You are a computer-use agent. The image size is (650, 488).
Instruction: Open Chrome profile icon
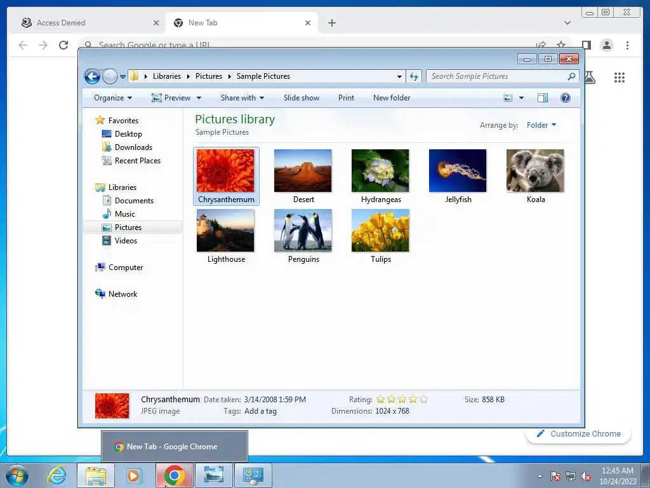pyautogui.click(x=607, y=45)
